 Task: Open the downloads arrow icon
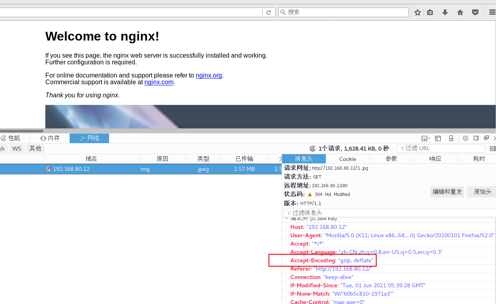click(445, 12)
